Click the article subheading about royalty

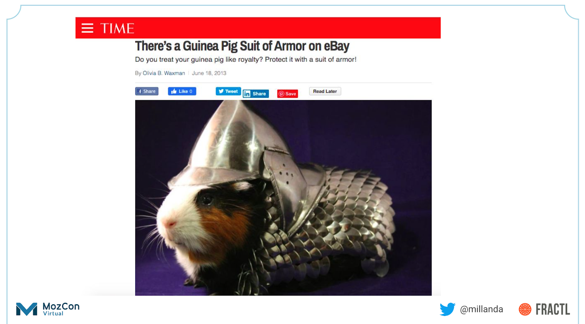click(x=246, y=60)
